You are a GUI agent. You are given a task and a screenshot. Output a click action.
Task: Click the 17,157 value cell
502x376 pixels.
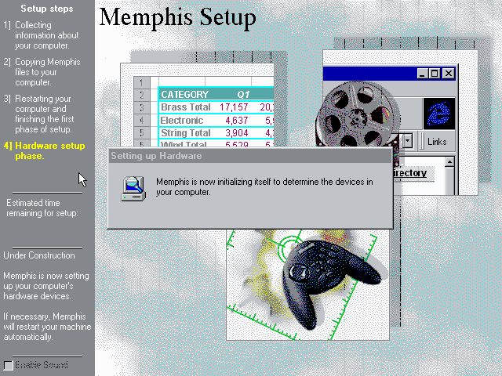pos(234,107)
